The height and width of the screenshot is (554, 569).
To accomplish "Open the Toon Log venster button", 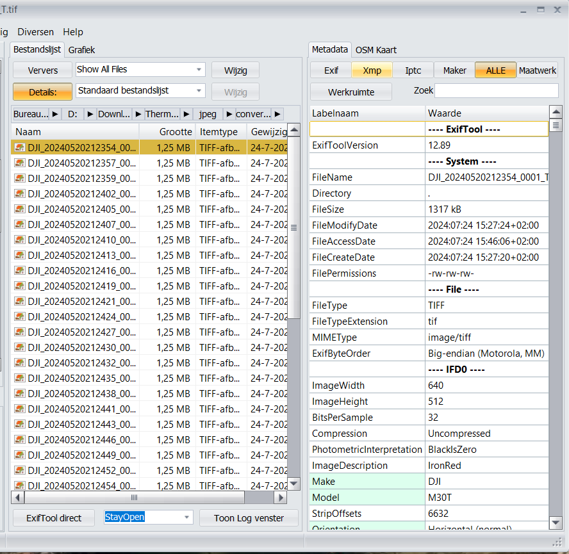I will point(249,518).
